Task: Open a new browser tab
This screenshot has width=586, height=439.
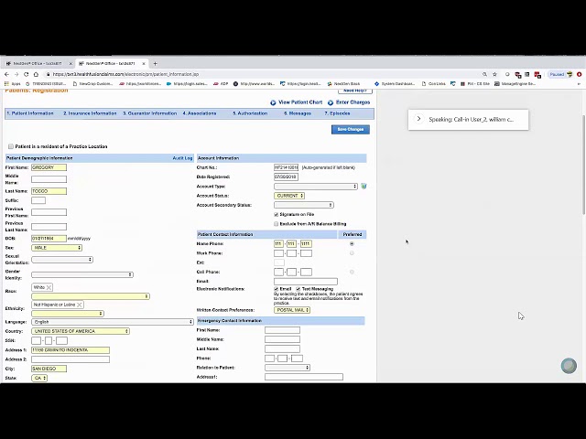Action: 155,63
